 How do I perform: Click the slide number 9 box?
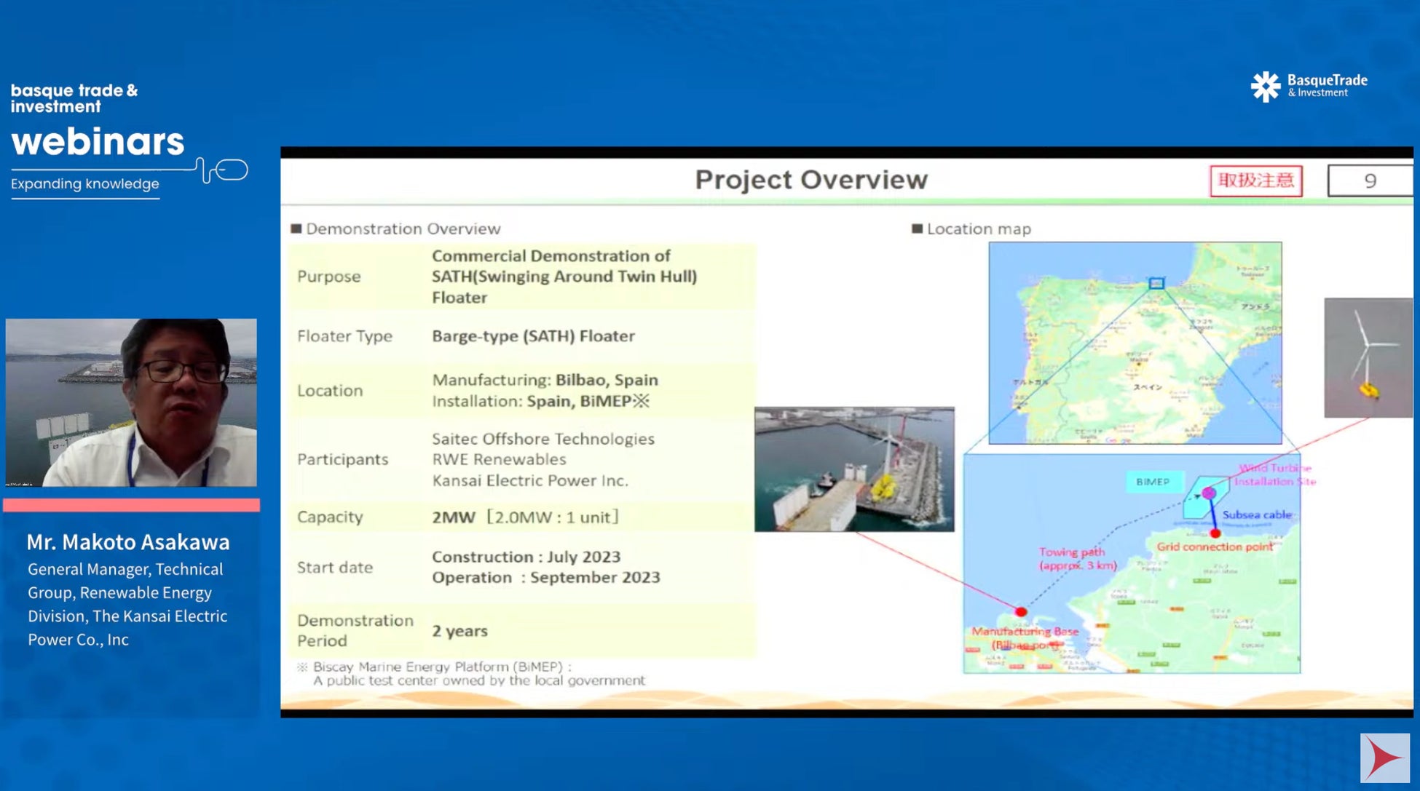point(1369,180)
